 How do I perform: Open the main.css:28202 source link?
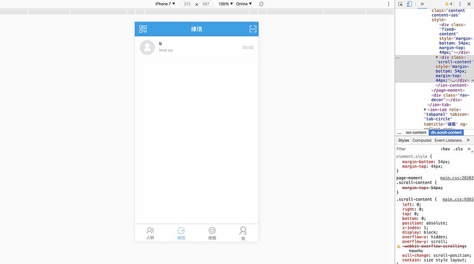click(456, 178)
